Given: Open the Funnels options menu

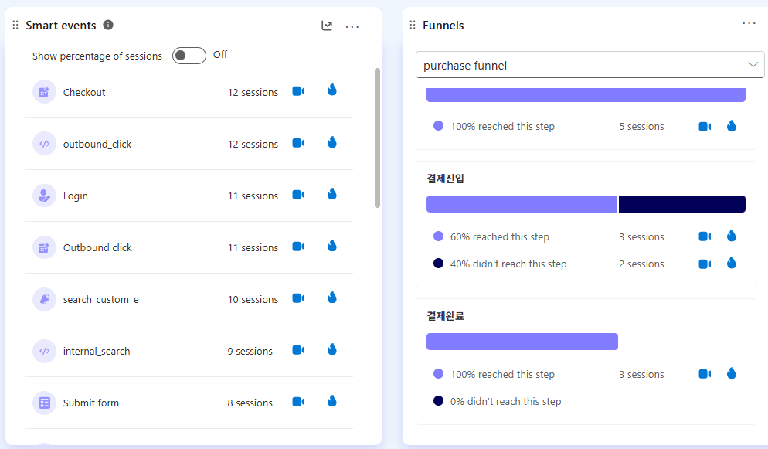Looking at the screenshot, I should click(749, 23).
